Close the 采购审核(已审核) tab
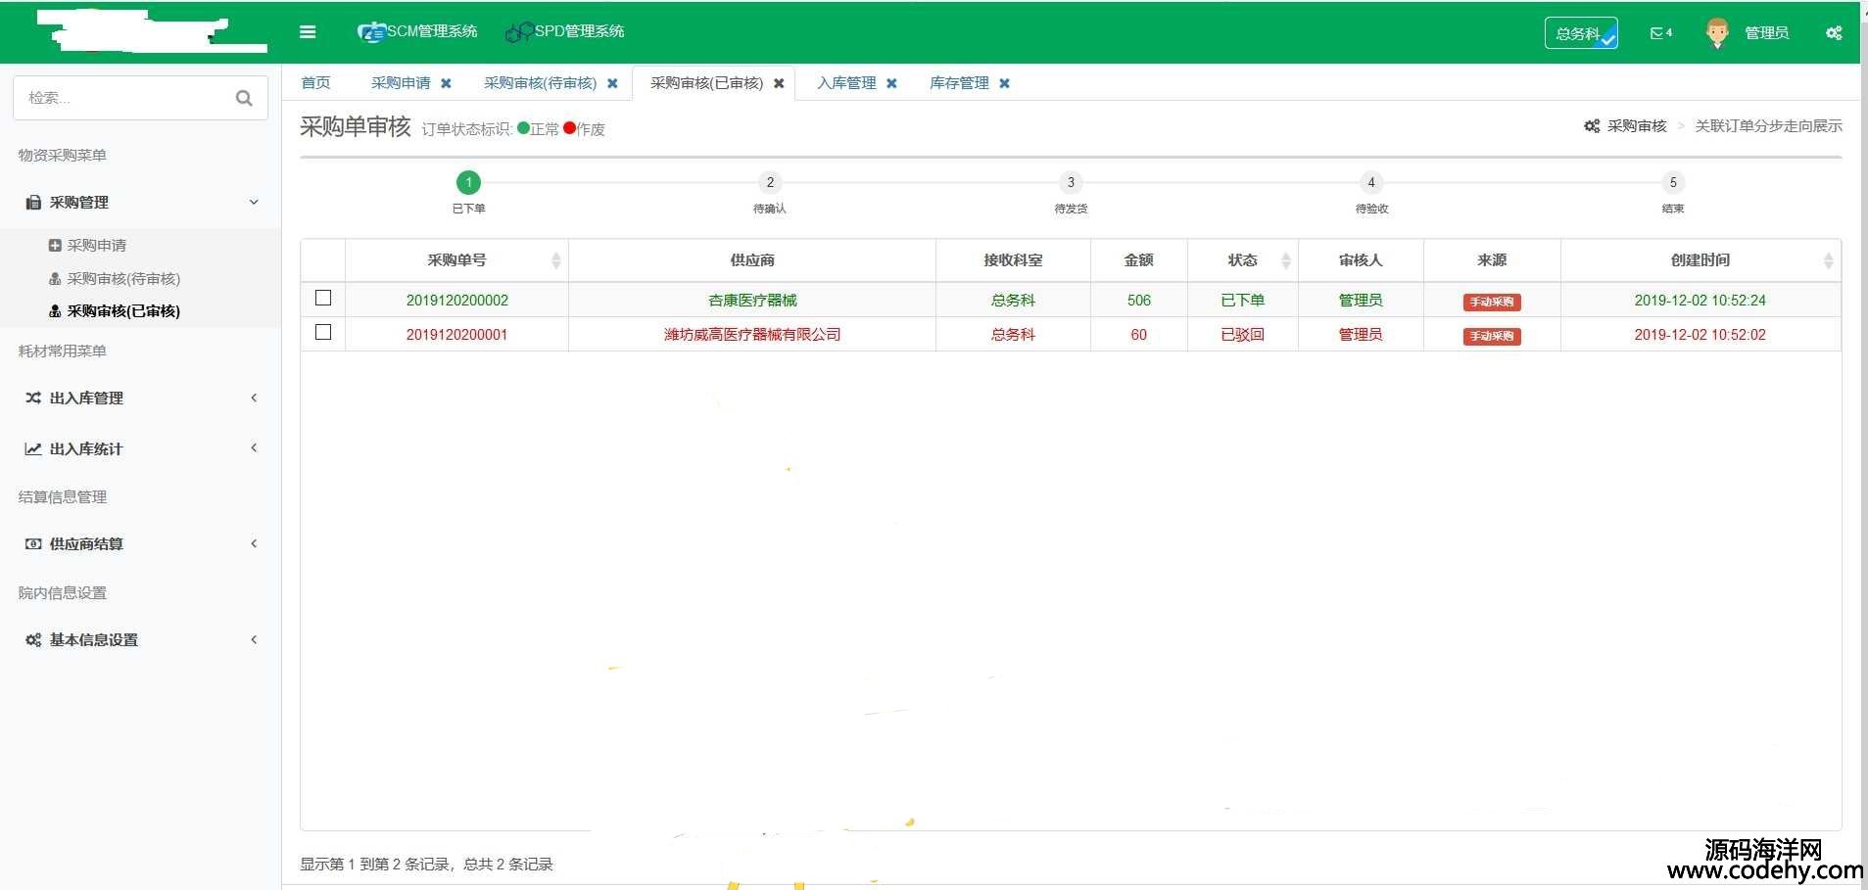 (779, 83)
